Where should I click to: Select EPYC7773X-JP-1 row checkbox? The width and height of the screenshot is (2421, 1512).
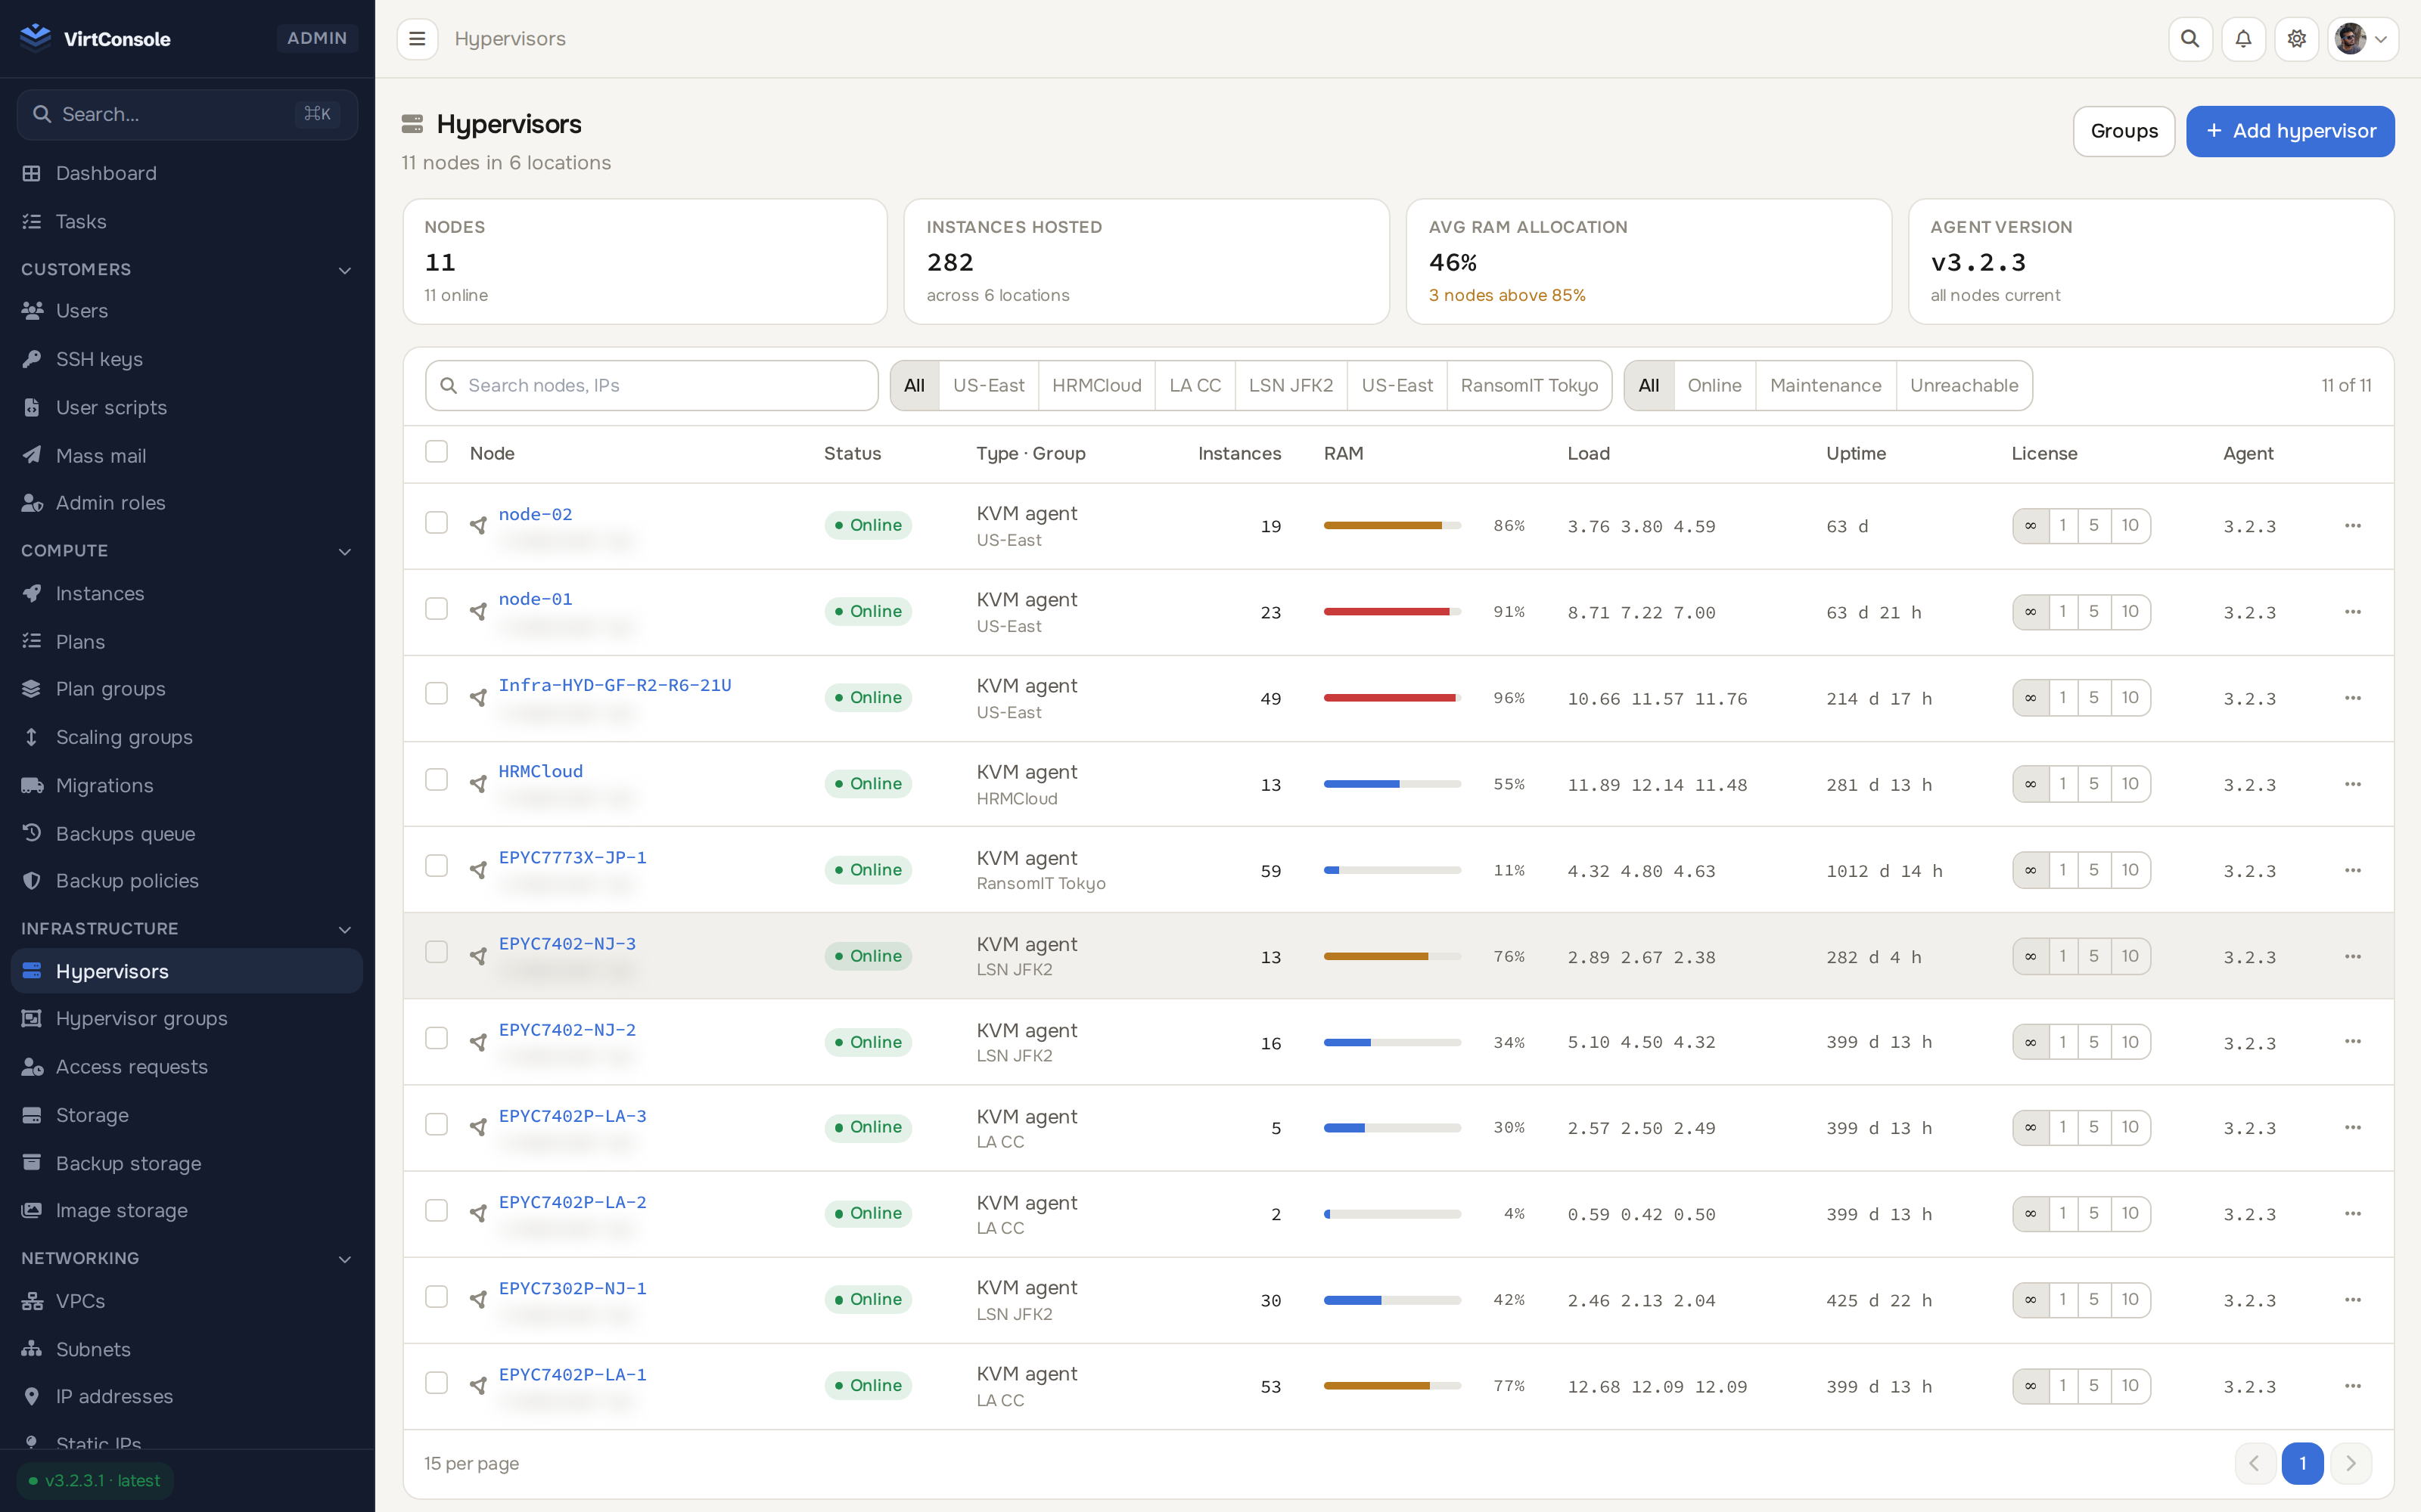click(437, 866)
